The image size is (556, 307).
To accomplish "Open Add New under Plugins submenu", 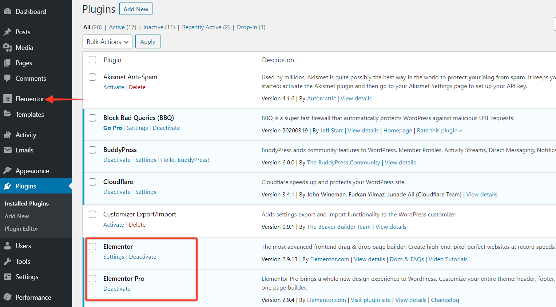I will (17, 216).
